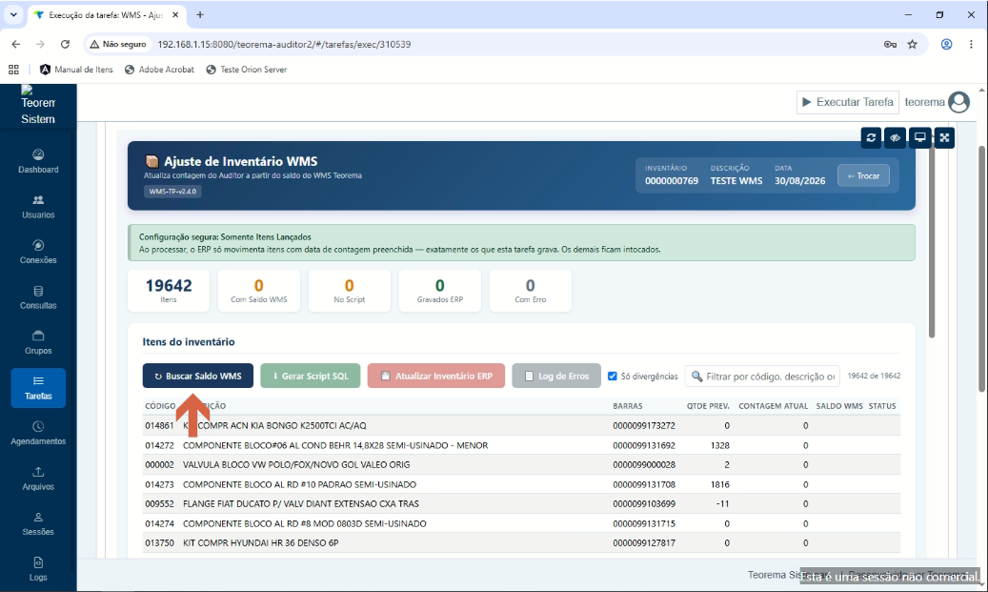This screenshot has width=988, height=592.
Task: Click the CONTAGEM ATUAL column header
Action: (773, 406)
